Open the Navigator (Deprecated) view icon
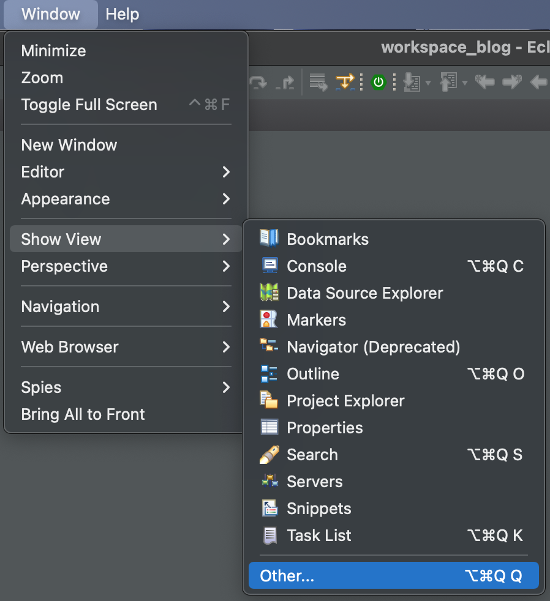The height and width of the screenshot is (601, 550). [269, 345]
